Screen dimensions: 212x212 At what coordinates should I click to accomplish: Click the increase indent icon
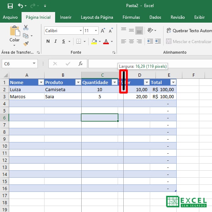pyautogui.click(x=158, y=41)
